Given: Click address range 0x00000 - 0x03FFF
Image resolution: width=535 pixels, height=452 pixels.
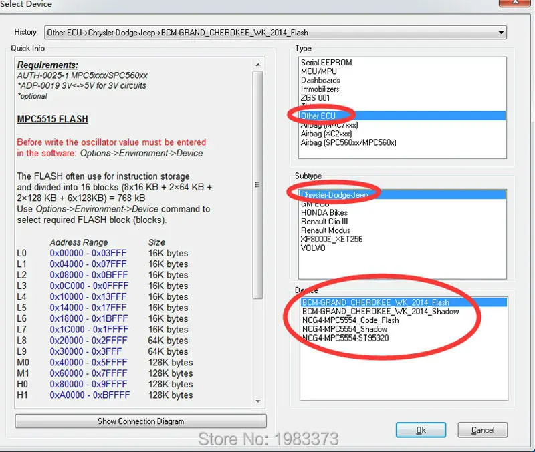Looking at the screenshot, I should pos(88,253).
